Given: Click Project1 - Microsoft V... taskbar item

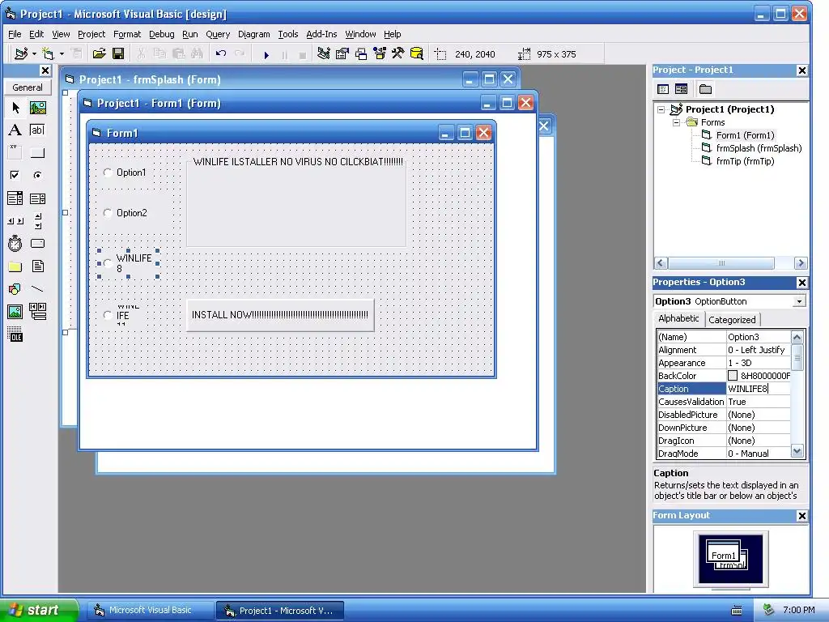Looking at the screenshot, I should coord(280,611).
